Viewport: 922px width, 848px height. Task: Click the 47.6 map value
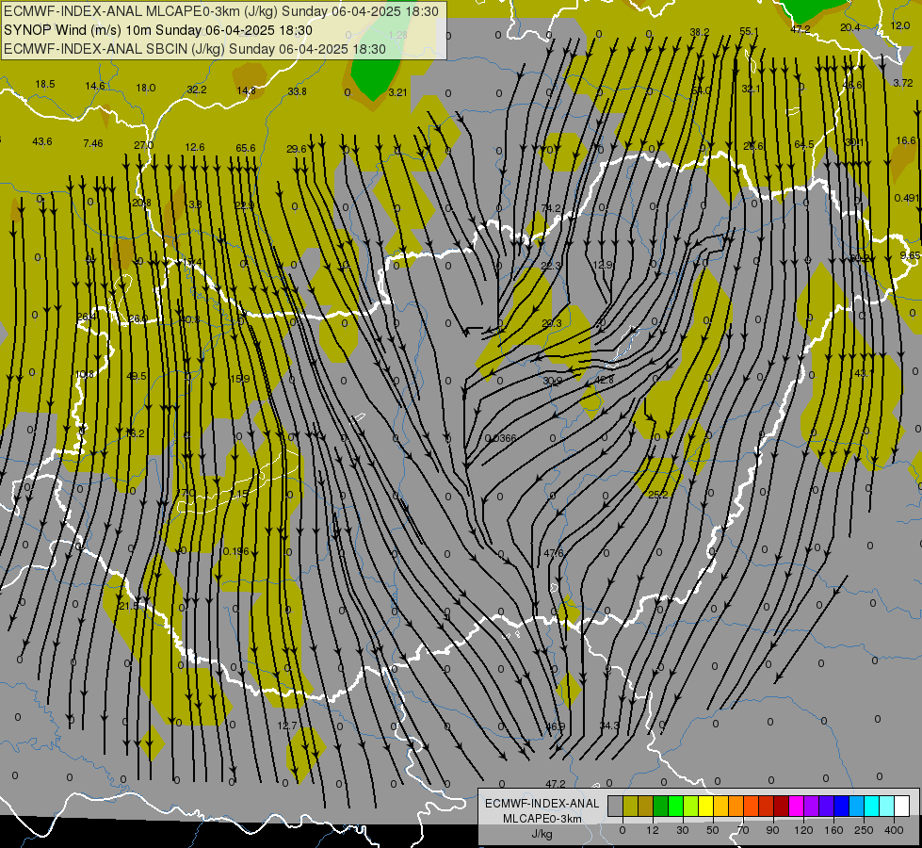(x=554, y=553)
